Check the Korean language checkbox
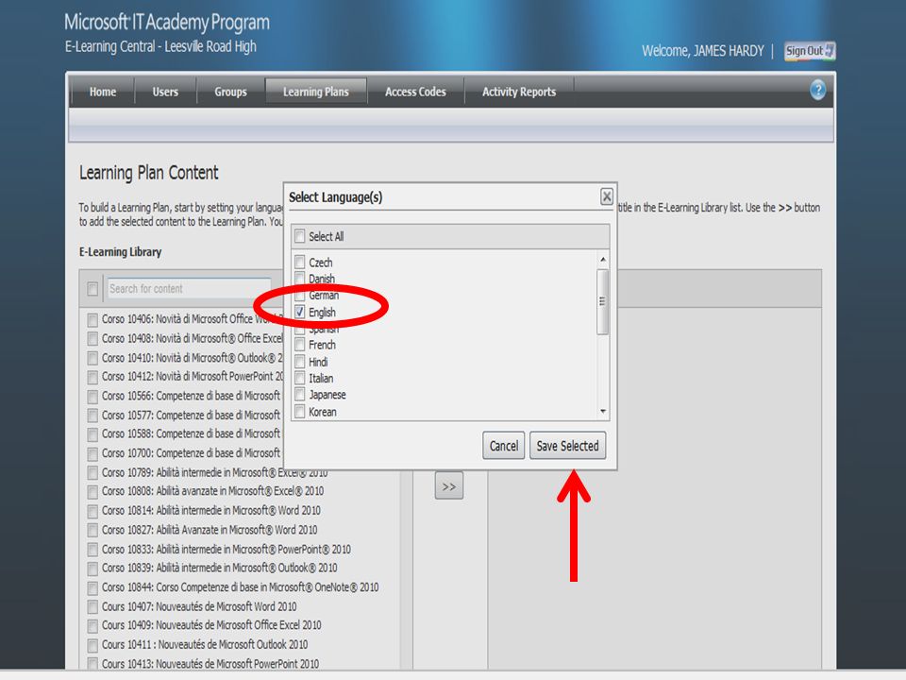The image size is (906, 680). coord(300,411)
